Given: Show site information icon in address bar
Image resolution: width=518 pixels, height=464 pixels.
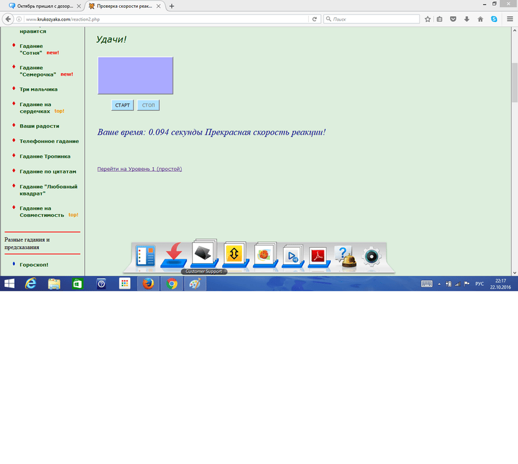Looking at the screenshot, I should 19,19.
